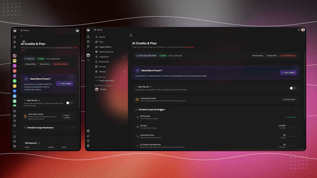Viewport: 317px width, 178px height.
Task: Select Credits & Rewards in settings menu
Action: point(106,52)
